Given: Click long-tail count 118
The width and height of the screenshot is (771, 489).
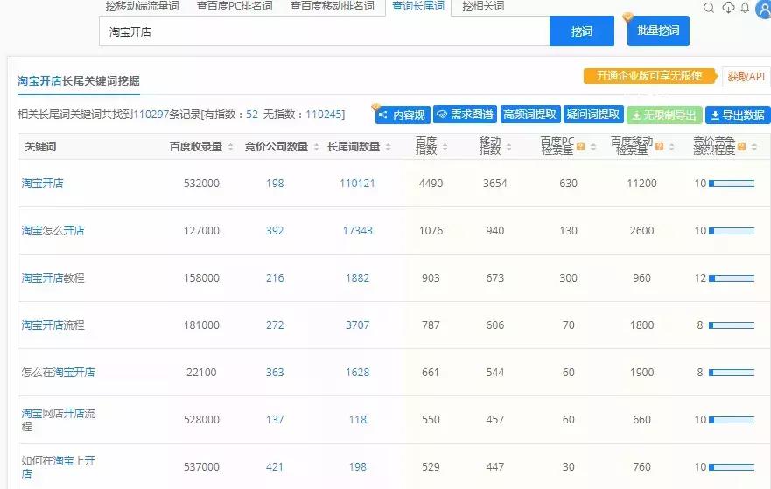Looking at the screenshot, I should tap(357, 419).
